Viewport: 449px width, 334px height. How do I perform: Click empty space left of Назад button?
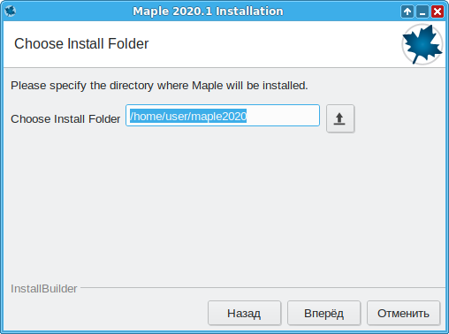point(106,313)
